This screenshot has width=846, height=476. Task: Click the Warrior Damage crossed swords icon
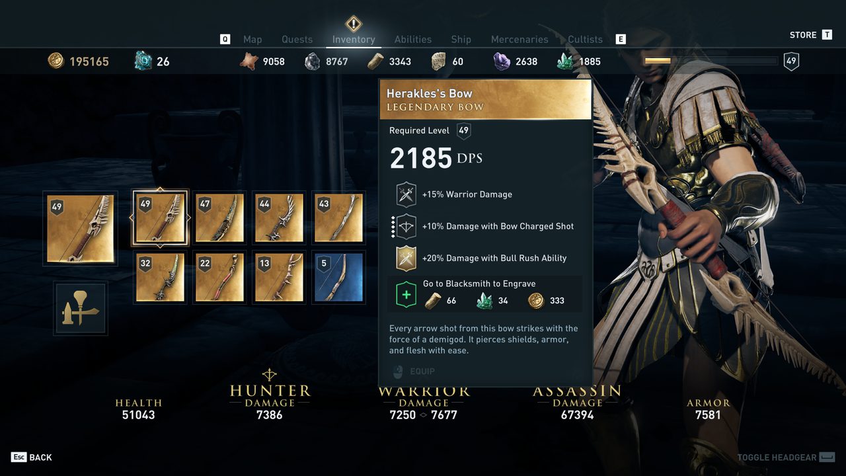[x=406, y=195]
